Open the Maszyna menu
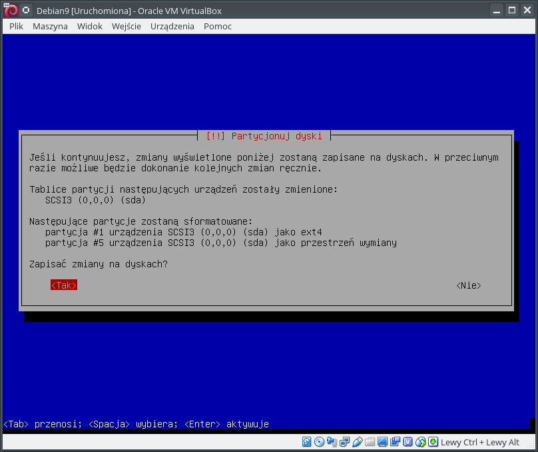The width and height of the screenshot is (538, 452). [x=50, y=26]
